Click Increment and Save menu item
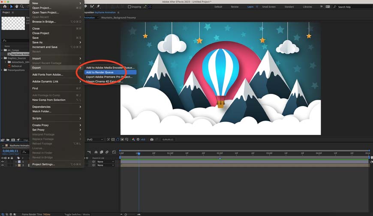 [x=57, y=47]
